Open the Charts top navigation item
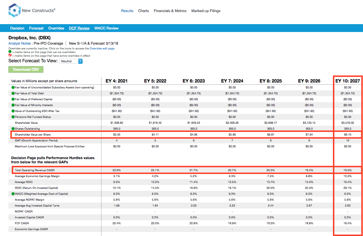This screenshot has width=363, height=236. [x=144, y=11]
